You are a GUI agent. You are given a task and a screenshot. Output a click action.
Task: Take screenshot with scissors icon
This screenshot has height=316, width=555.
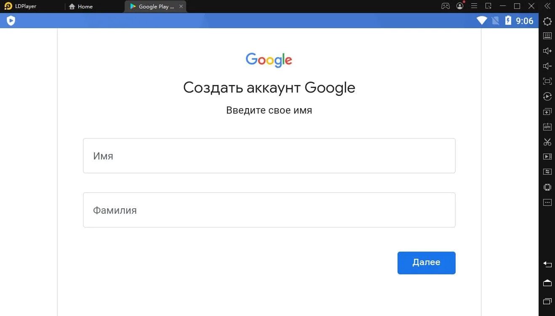(547, 142)
